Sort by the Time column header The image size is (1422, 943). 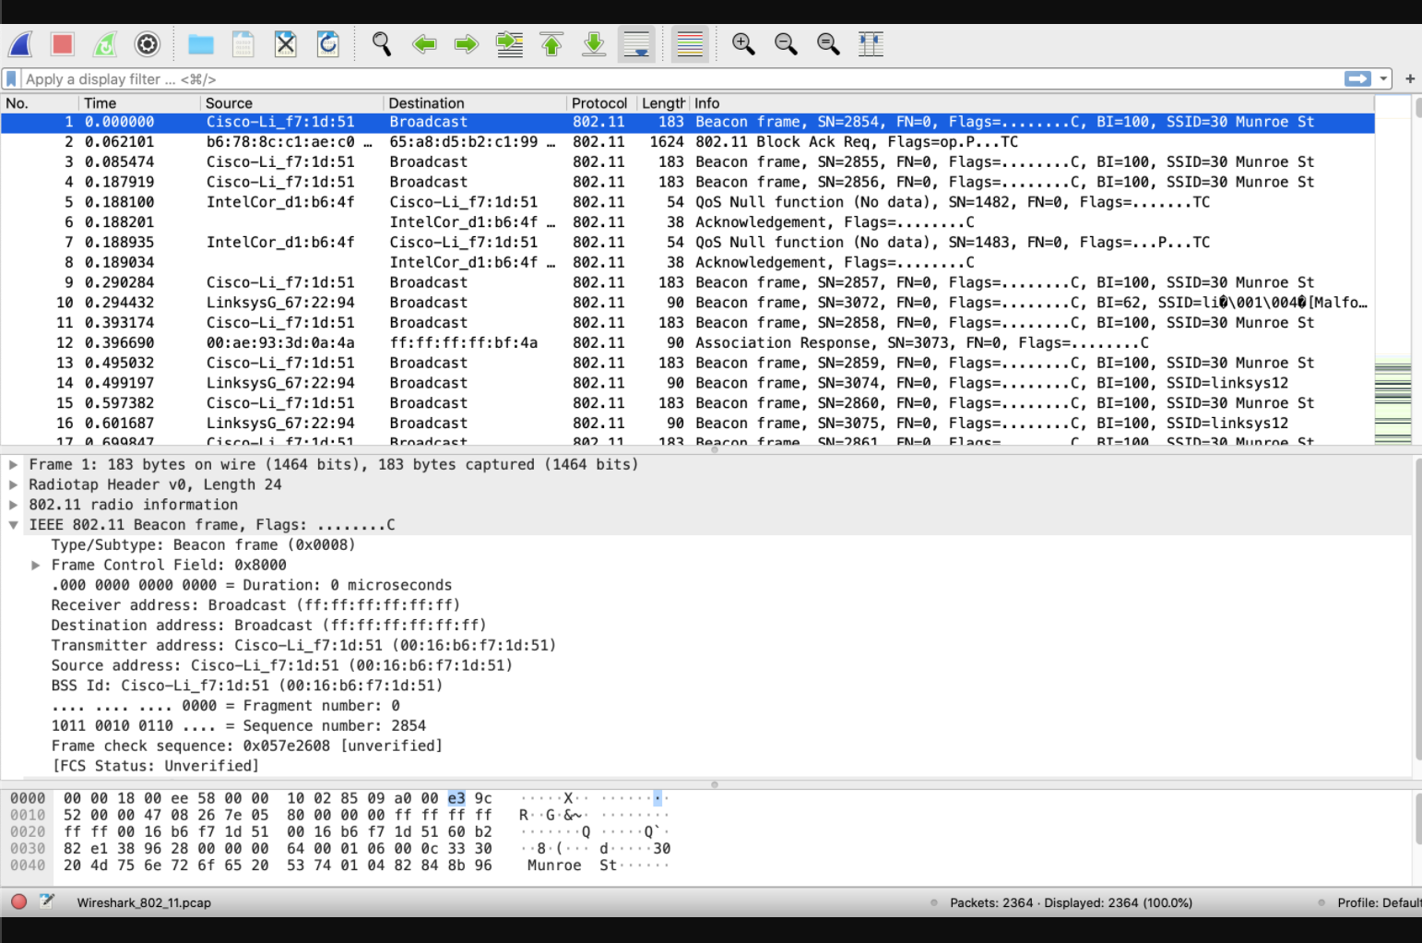pyautogui.click(x=138, y=103)
